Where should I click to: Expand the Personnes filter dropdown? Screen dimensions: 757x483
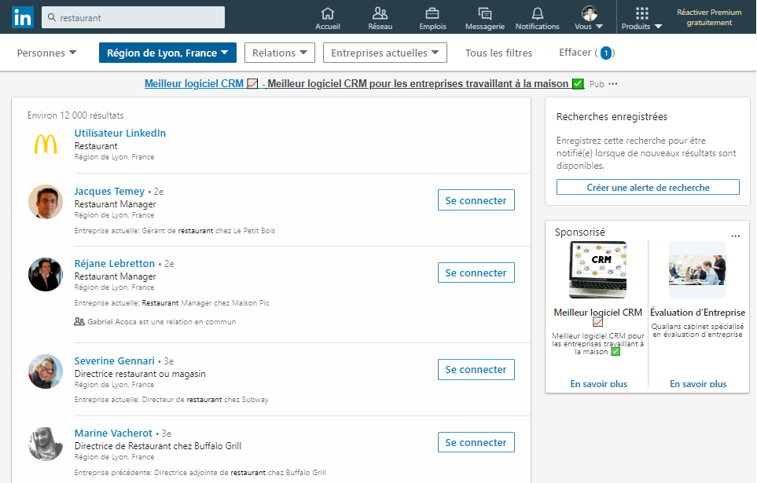click(x=46, y=53)
